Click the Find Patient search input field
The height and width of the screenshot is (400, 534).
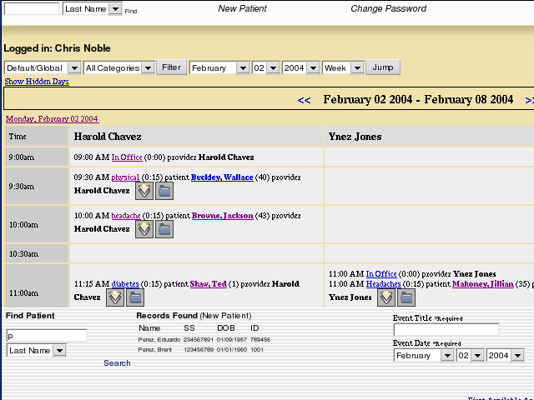(47, 336)
